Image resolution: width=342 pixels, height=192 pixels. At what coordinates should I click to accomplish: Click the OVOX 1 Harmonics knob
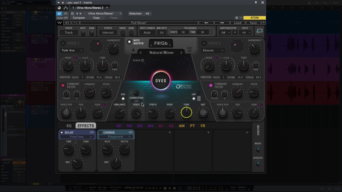[114, 48]
